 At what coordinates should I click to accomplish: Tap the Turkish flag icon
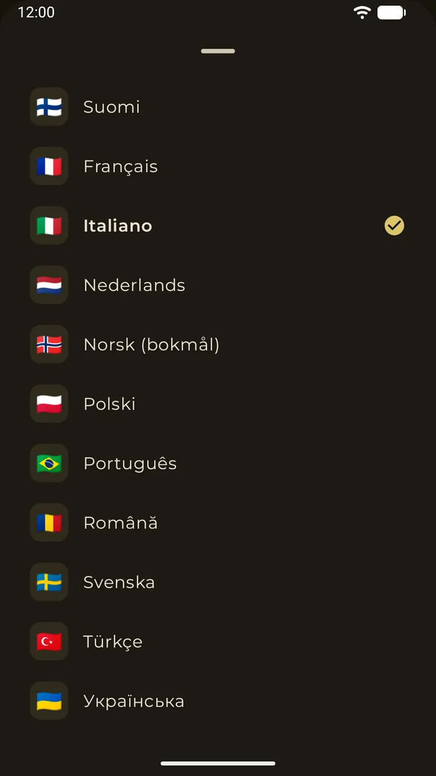click(x=49, y=641)
